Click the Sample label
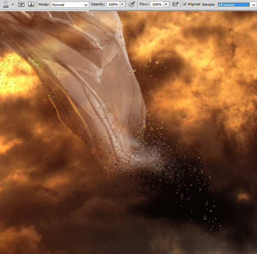 click(x=209, y=4)
